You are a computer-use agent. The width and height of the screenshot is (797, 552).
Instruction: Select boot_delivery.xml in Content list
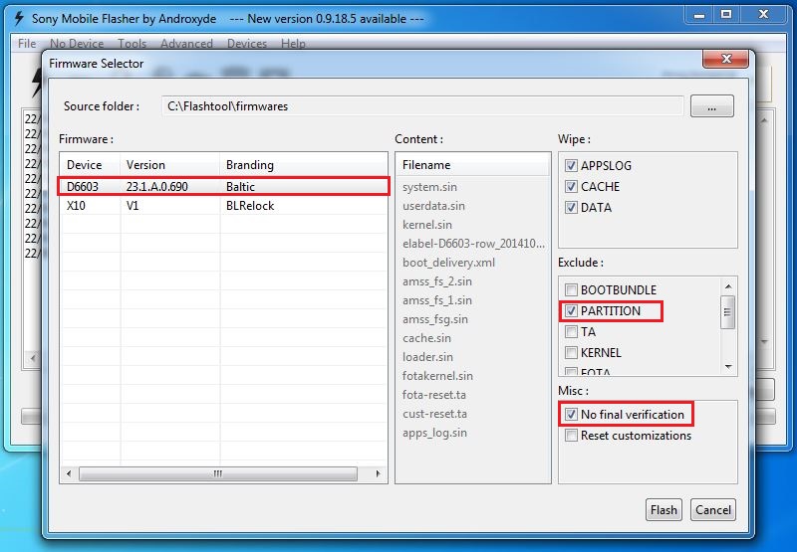coord(448,263)
